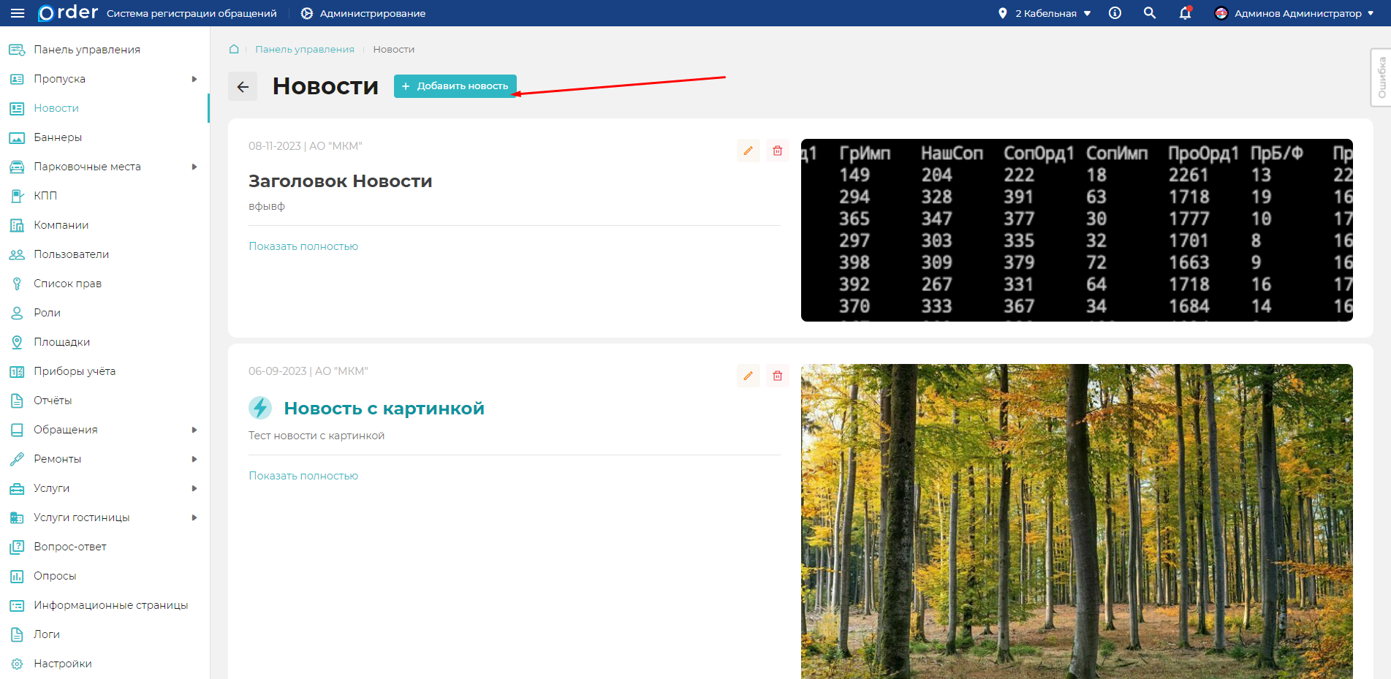The image size is (1391, 679).
Task: Open the '2 Кабельная' location dropdown
Action: tap(1045, 13)
